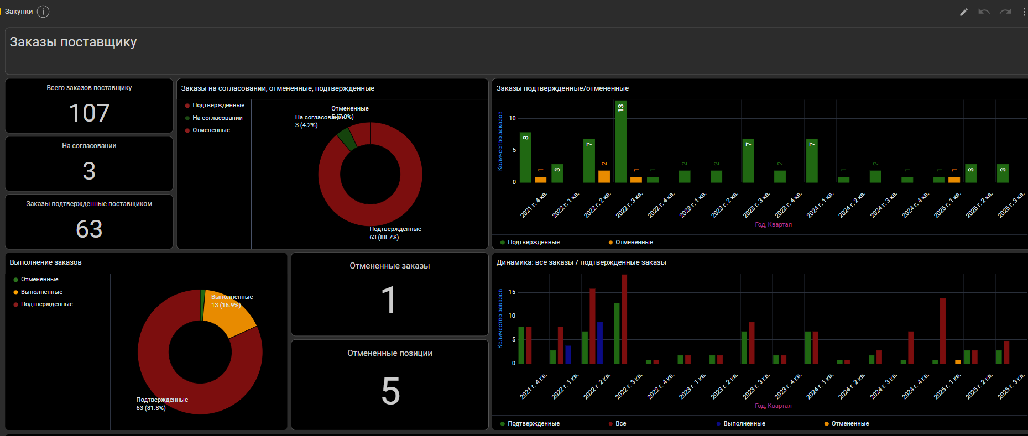
Task: Select the Всего заказов поставщику 107 card
Action: point(89,106)
